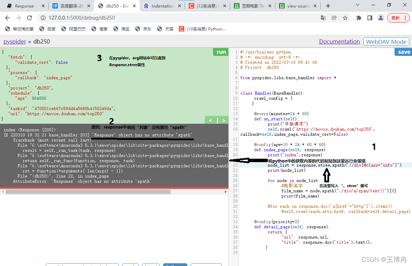Click the '@every(minutes=24 * 60)' decorator line
This screenshot has height=266, width=412.
pyautogui.click(x=281, y=114)
